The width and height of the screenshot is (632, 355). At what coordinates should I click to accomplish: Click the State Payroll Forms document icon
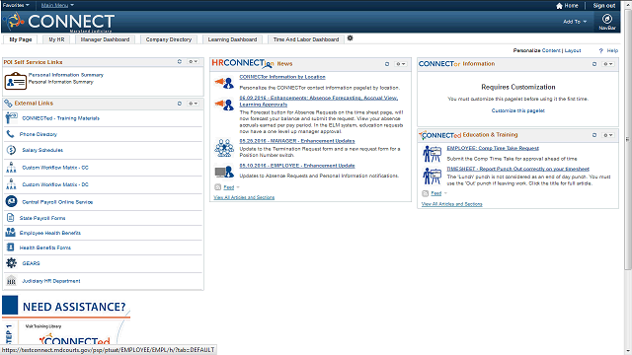pyautogui.click(x=11, y=218)
